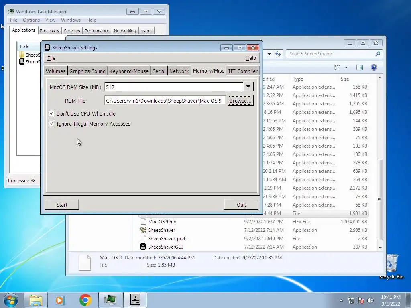Open the SheepShaver Settings Help menu
Viewport: 411px width, 308px height.
click(x=250, y=58)
